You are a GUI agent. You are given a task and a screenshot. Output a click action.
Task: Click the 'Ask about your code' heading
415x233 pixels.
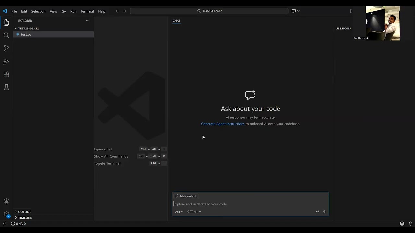(250, 109)
